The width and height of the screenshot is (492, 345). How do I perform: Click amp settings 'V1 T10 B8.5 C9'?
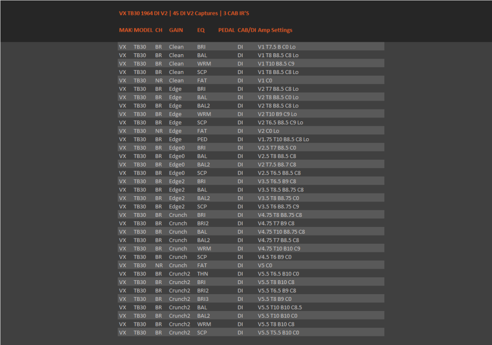point(276,64)
